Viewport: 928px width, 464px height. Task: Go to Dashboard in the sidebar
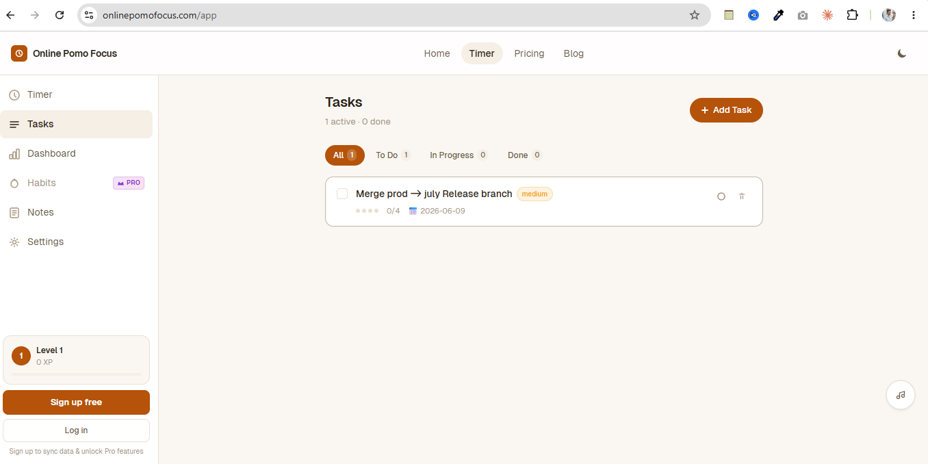(x=77, y=153)
